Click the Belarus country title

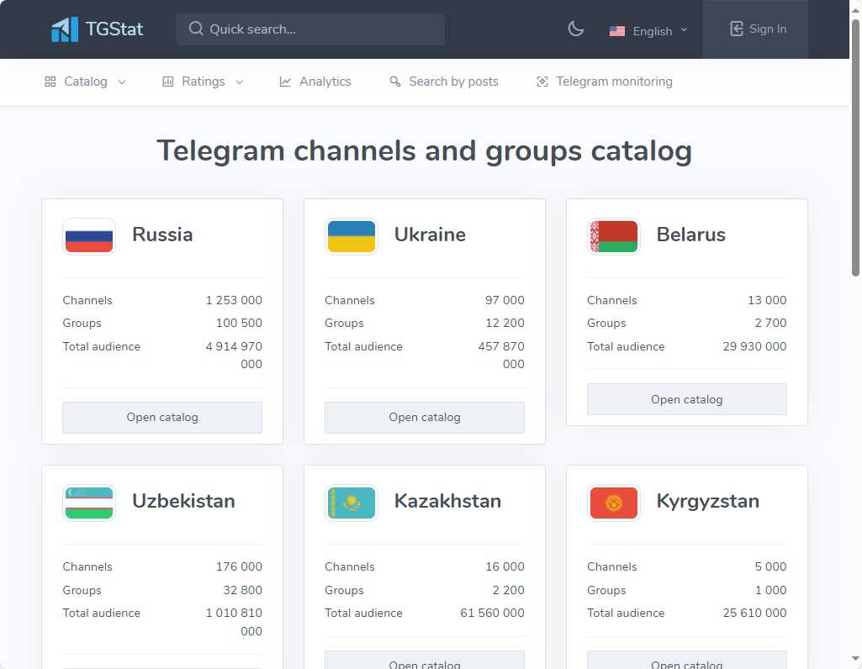(x=691, y=234)
